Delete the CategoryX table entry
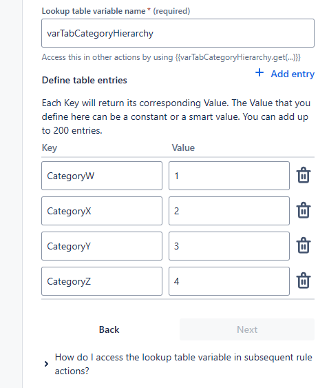329x388 pixels. pyautogui.click(x=304, y=210)
